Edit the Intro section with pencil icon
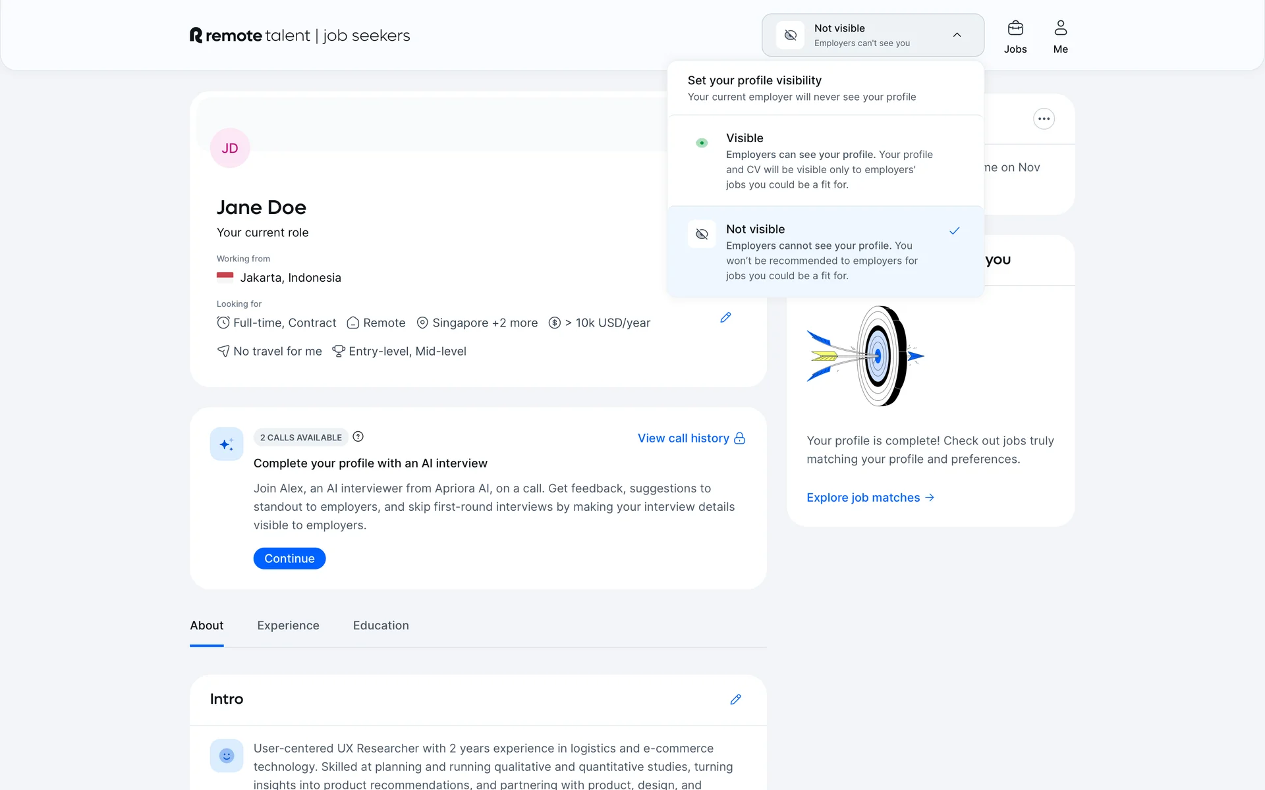The width and height of the screenshot is (1265, 790). tap(735, 699)
